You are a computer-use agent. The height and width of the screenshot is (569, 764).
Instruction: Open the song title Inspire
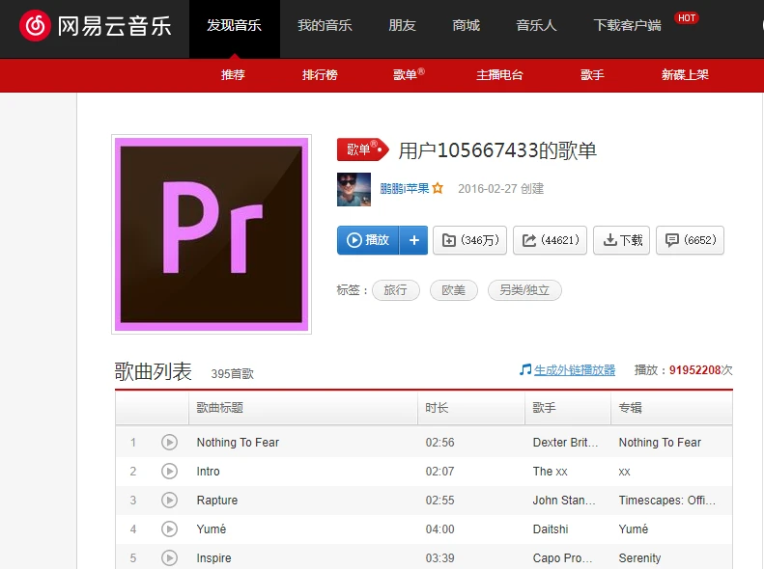click(213, 557)
